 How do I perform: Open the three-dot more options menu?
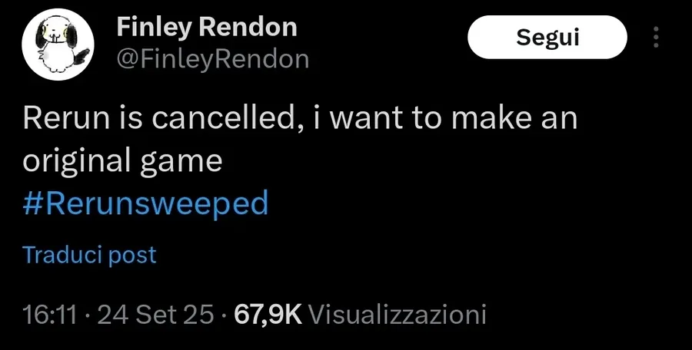(656, 37)
